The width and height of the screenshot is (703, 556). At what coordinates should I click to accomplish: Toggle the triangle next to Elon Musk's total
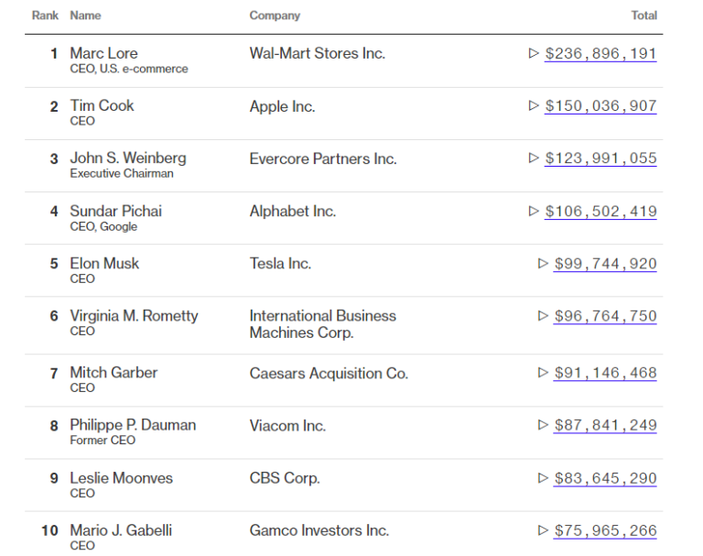[543, 264]
